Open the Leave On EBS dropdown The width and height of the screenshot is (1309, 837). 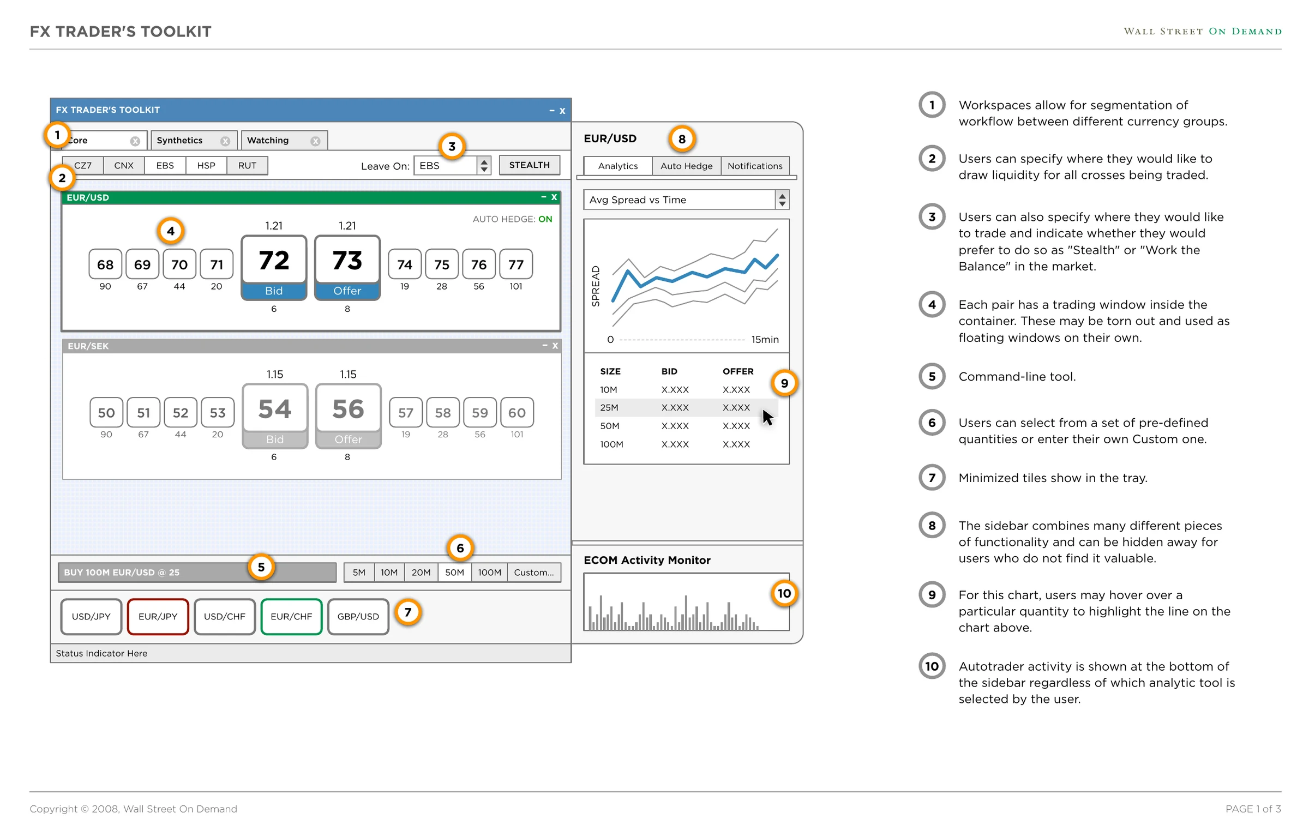click(452, 166)
